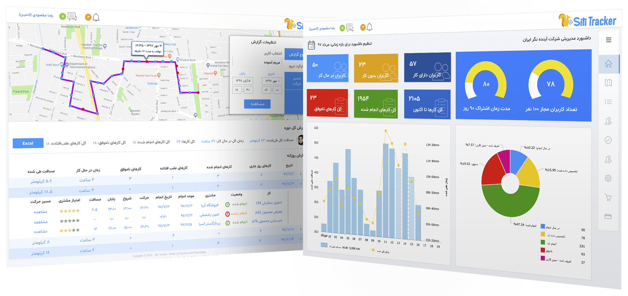Click the blue مشاهده button in report settings
This screenshot has width=628, height=296.
[257, 104]
